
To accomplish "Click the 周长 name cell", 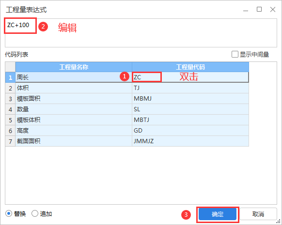I will (x=74, y=77).
